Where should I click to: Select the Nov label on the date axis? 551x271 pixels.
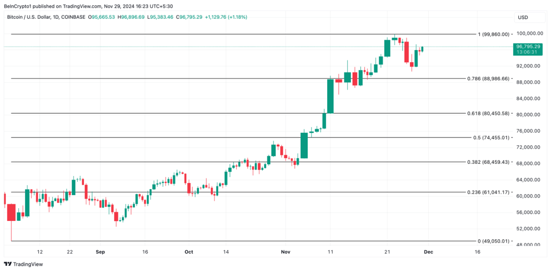pyautogui.click(x=285, y=252)
